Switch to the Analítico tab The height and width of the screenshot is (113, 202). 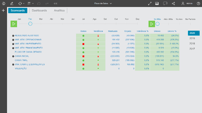[x=59, y=11]
